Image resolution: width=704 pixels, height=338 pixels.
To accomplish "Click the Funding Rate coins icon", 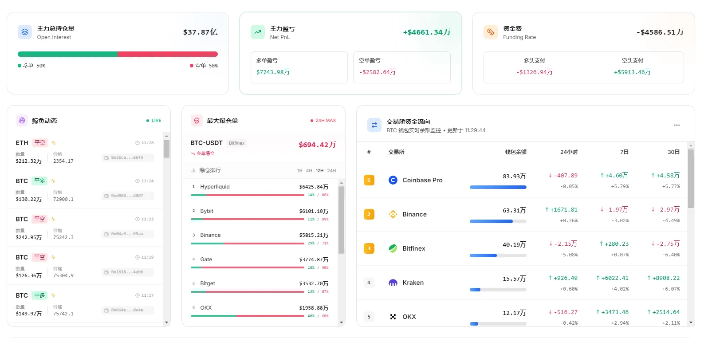I will (491, 32).
